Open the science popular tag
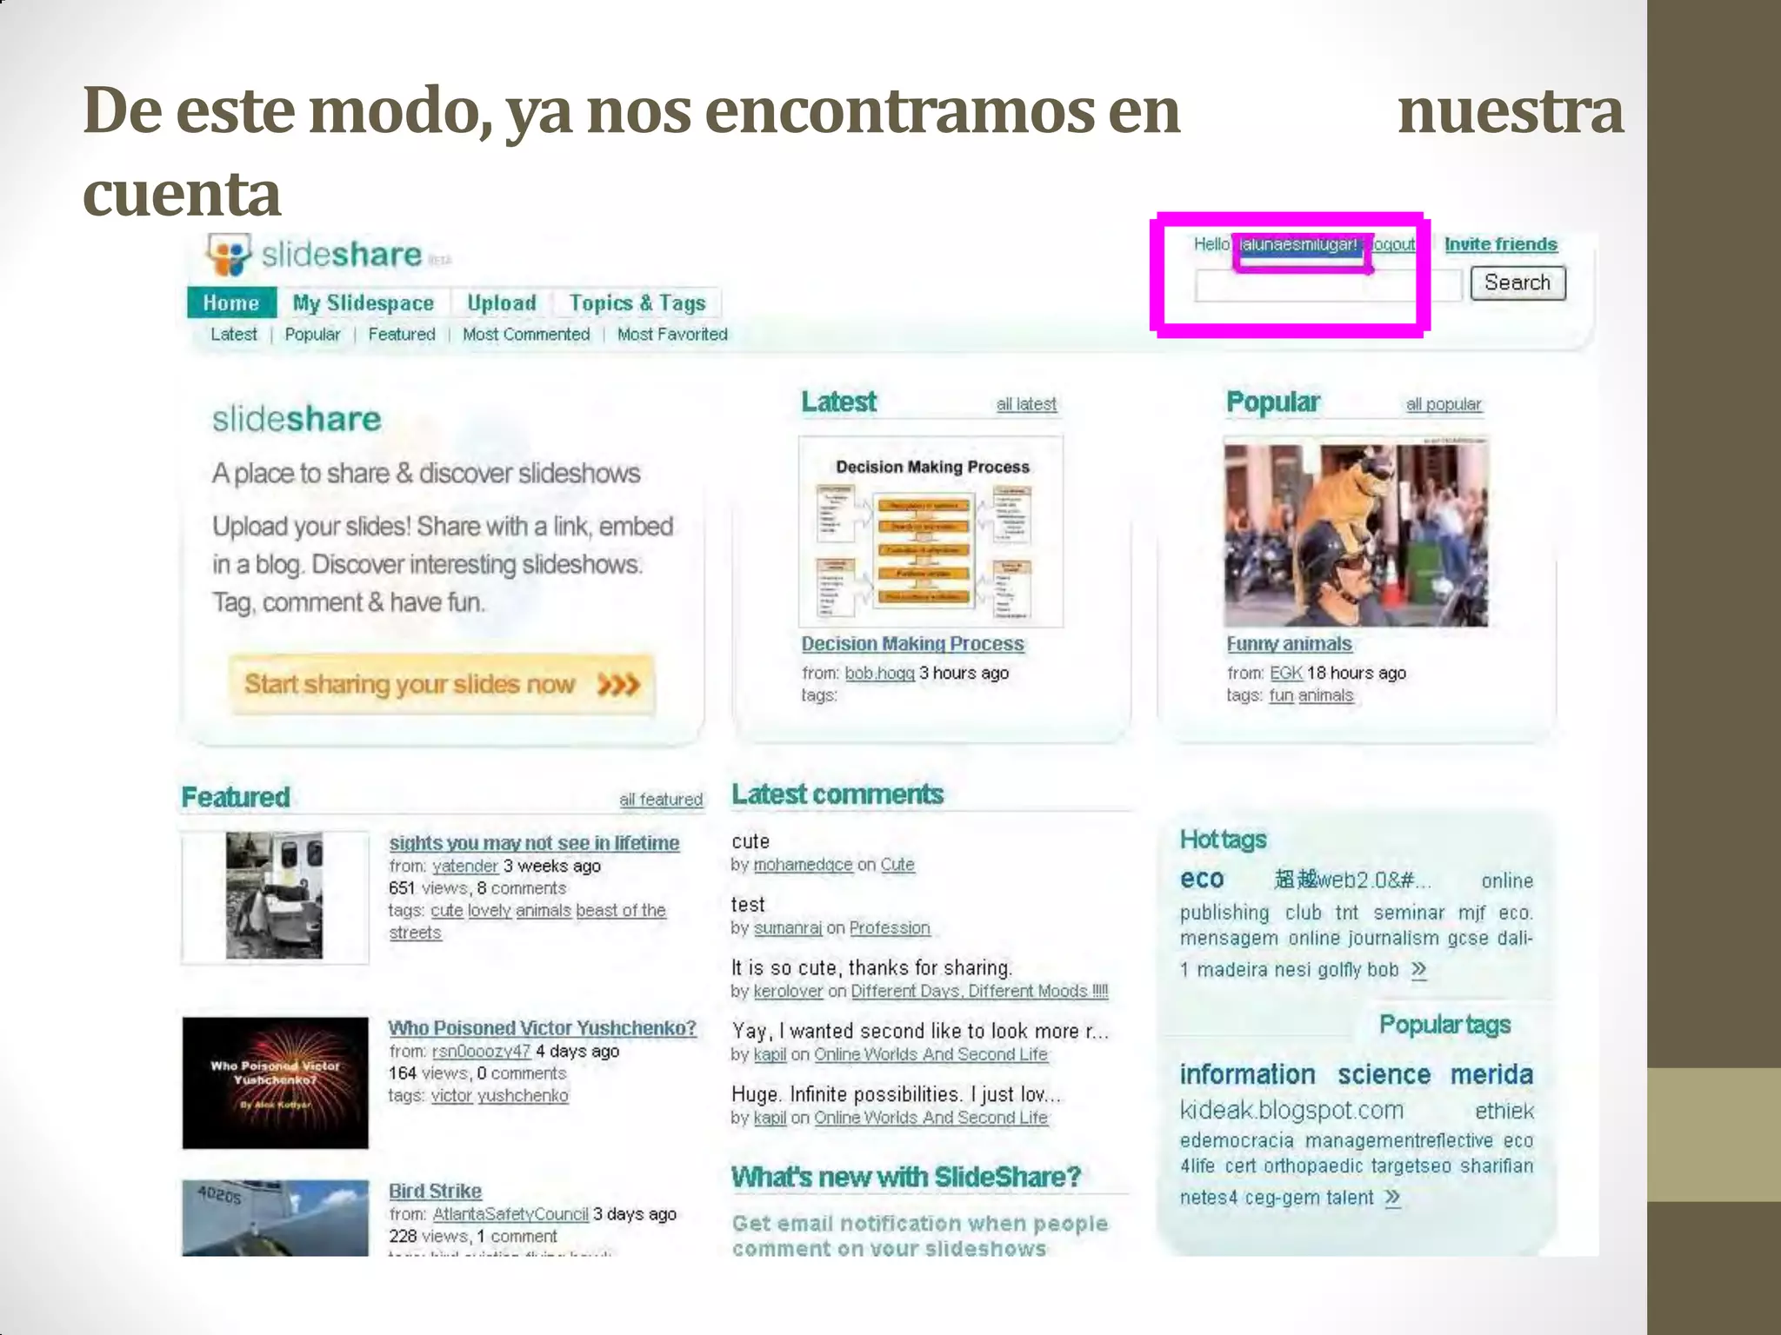Viewport: 1781px width, 1335px height. pyautogui.click(x=1384, y=1075)
